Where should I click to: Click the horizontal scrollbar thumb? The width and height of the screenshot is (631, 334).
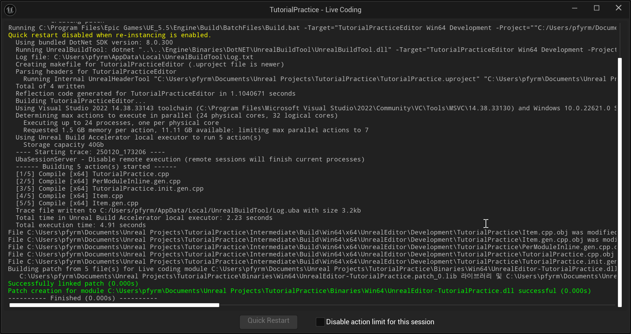pyautogui.click(x=114, y=305)
